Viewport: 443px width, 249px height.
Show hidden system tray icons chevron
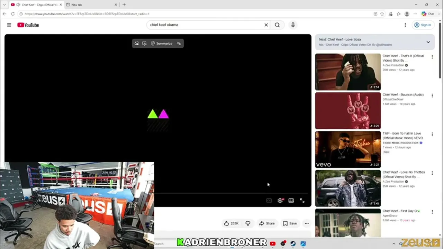tap(394, 243)
